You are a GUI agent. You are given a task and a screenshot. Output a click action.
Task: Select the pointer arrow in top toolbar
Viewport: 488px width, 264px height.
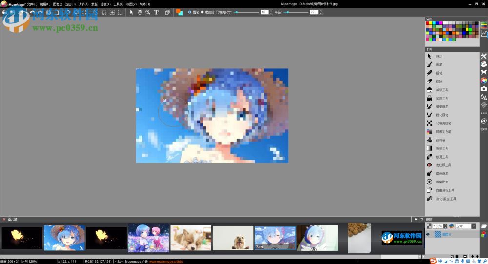tap(131, 12)
